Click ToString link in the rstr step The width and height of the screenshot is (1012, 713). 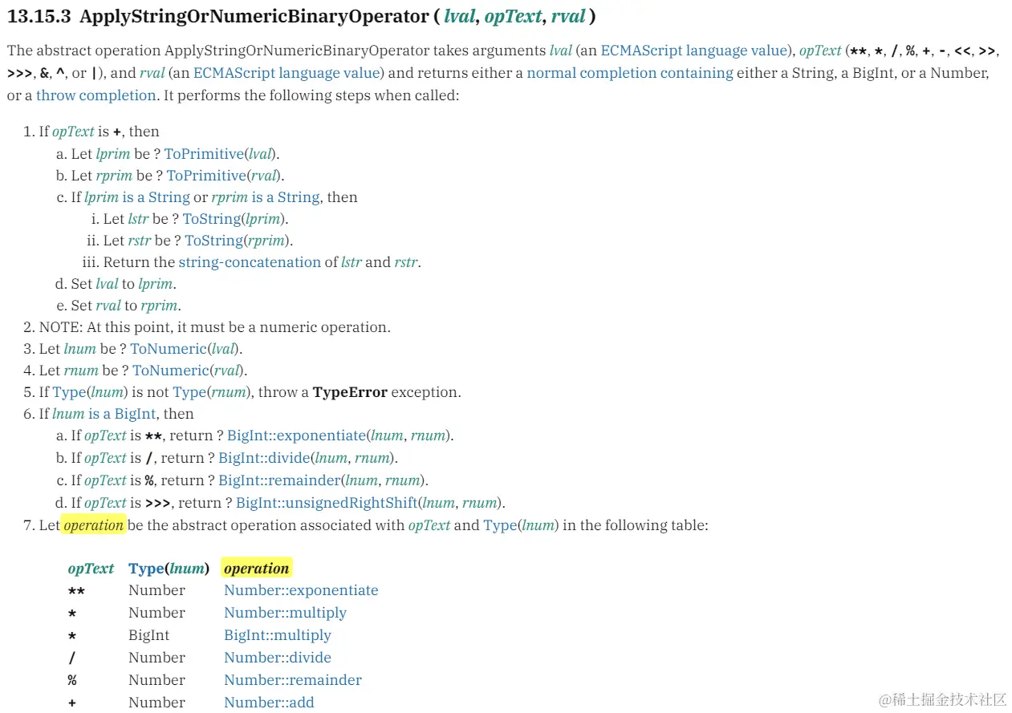pyautogui.click(x=213, y=241)
